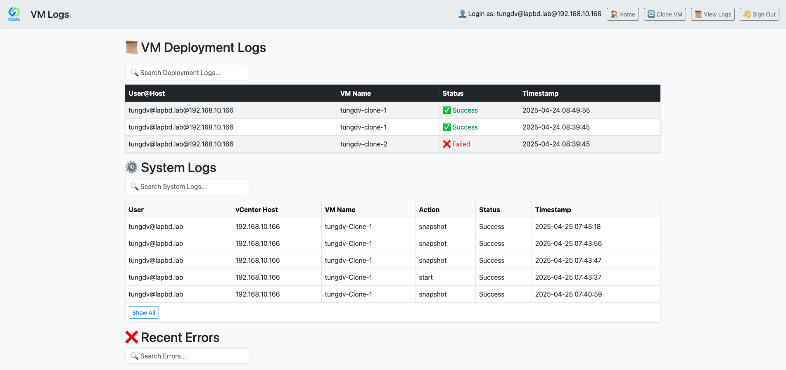Focus the Search System Logs field
The height and width of the screenshot is (370, 786).
click(192, 186)
